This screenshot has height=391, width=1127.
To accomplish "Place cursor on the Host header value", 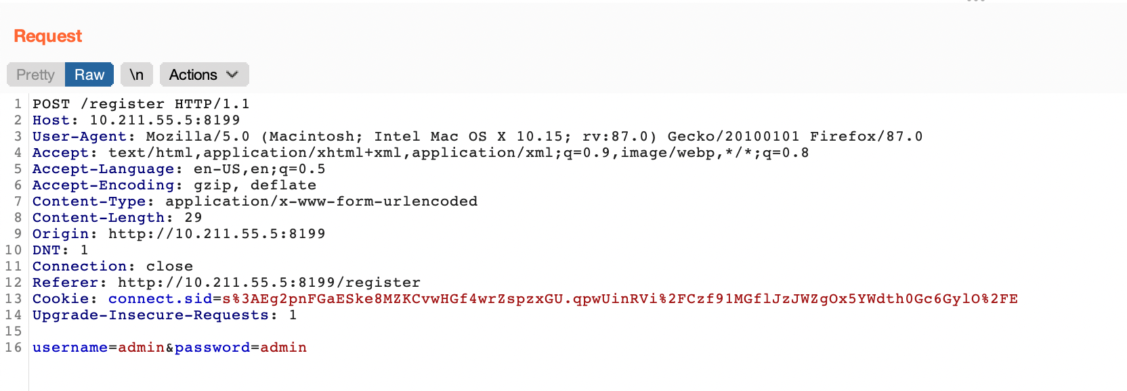I will coord(165,120).
